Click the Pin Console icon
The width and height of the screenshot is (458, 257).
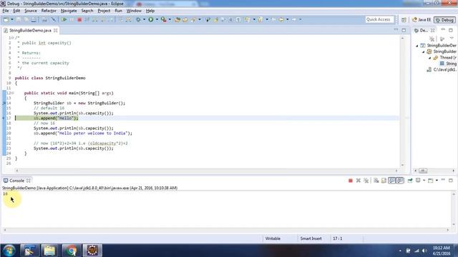[410, 181]
